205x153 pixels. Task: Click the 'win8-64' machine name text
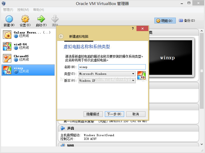(x=20, y=44)
